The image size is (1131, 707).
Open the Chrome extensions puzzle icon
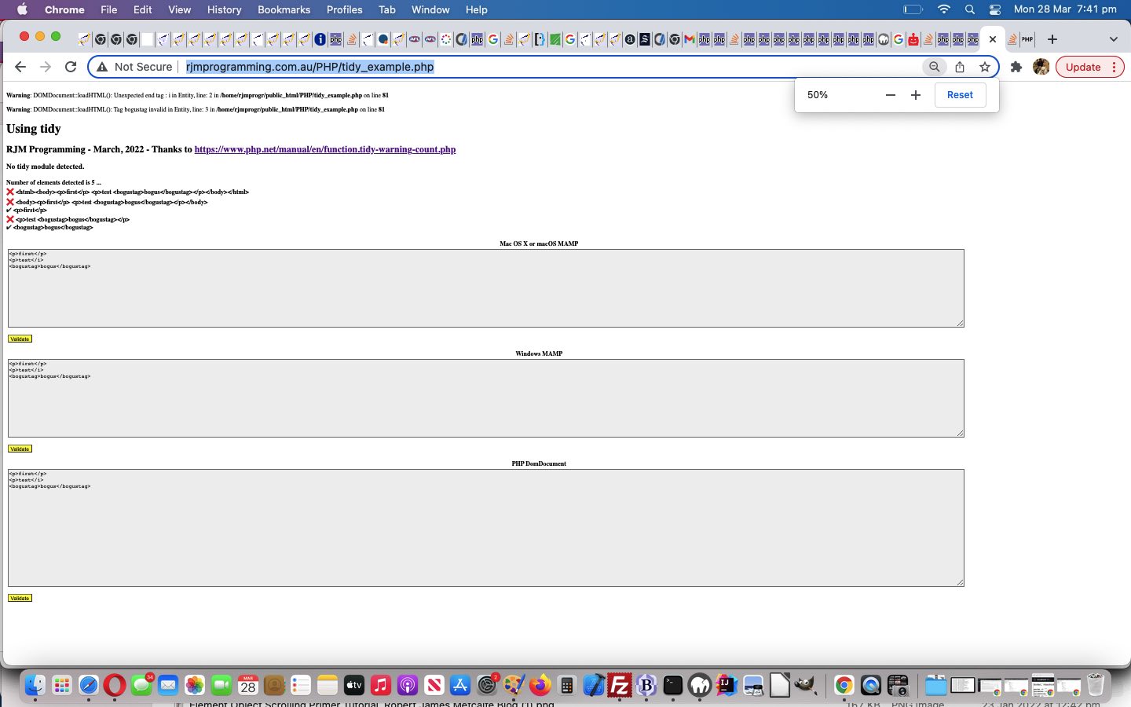(1016, 67)
